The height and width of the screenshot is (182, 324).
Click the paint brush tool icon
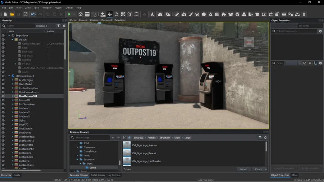coord(190,14)
